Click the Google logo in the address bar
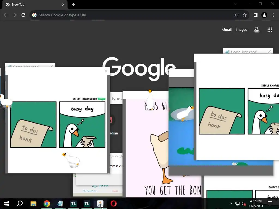This screenshot has height=209, width=279. coord(34,15)
